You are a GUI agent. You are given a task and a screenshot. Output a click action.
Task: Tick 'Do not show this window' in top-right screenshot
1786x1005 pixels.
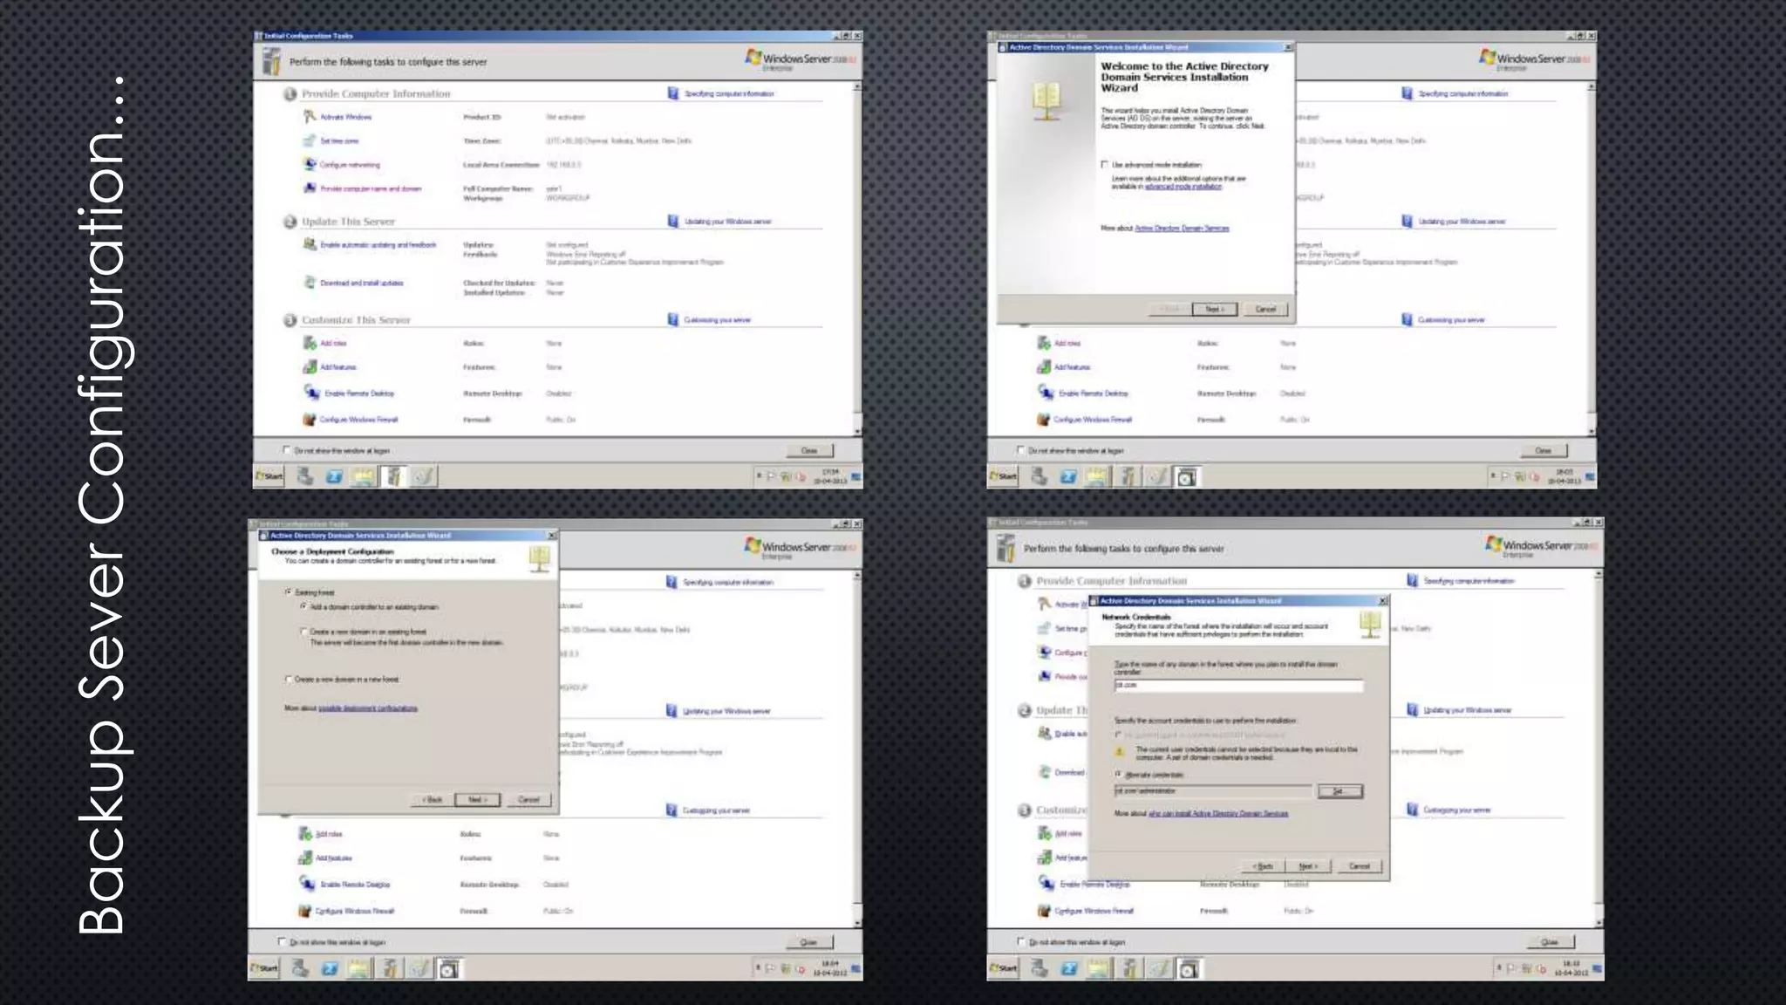(x=1020, y=450)
